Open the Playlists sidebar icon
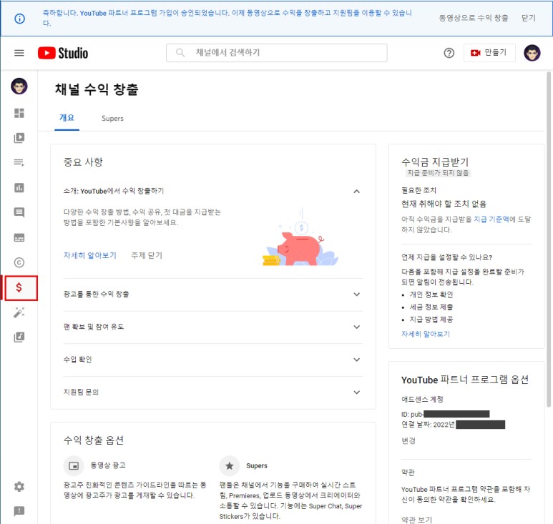The height and width of the screenshot is (524, 553). pyautogui.click(x=19, y=162)
